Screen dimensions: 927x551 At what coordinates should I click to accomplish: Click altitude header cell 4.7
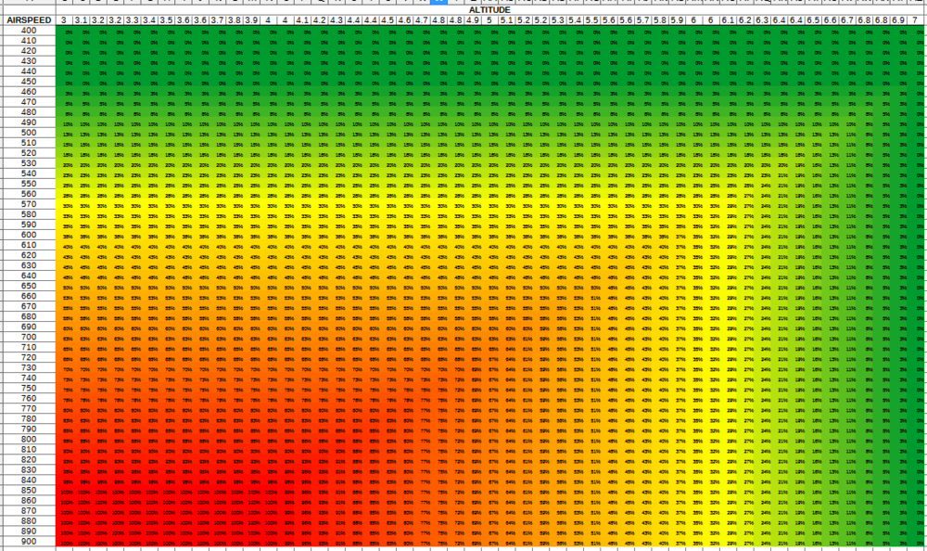[422, 20]
